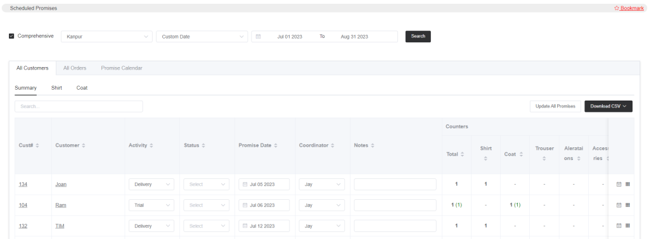Open calendar icon in TIM's row actions
This screenshot has height=239, width=649.
pyautogui.click(x=619, y=225)
